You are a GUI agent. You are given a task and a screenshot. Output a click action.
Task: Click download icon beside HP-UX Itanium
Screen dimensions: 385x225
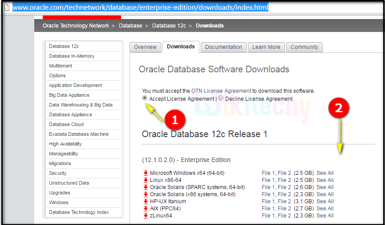[x=146, y=201]
